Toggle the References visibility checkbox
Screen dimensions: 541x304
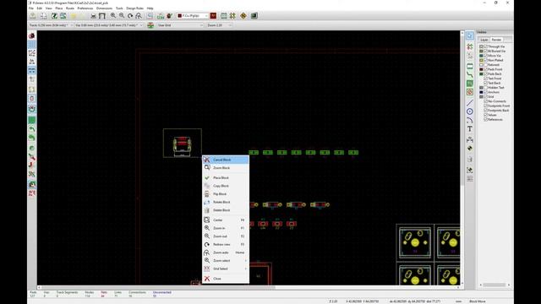click(485, 119)
